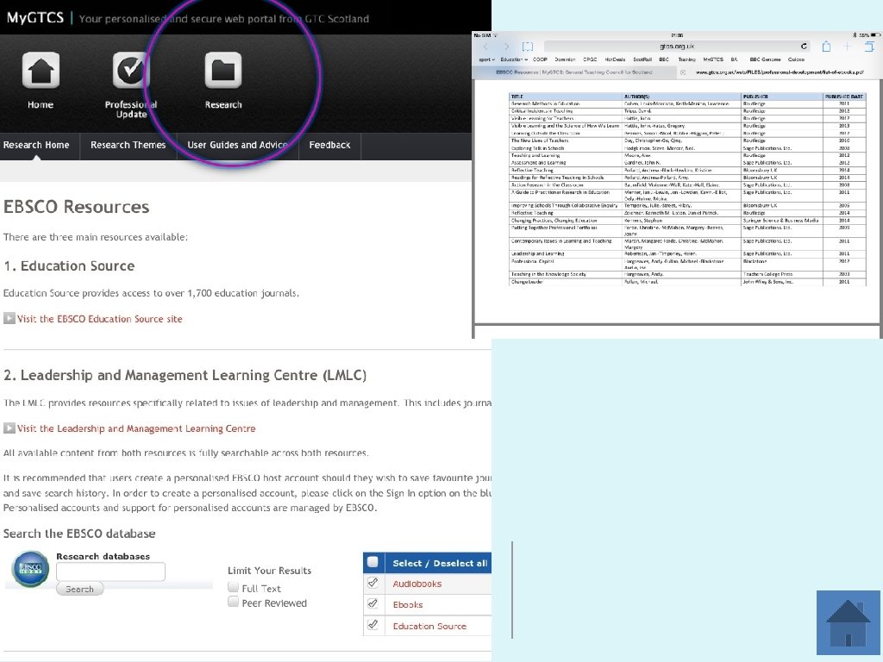Open the BBC Genome bookmark
Image resolution: width=883 pixels, height=662 pixels.
(x=765, y=59)
